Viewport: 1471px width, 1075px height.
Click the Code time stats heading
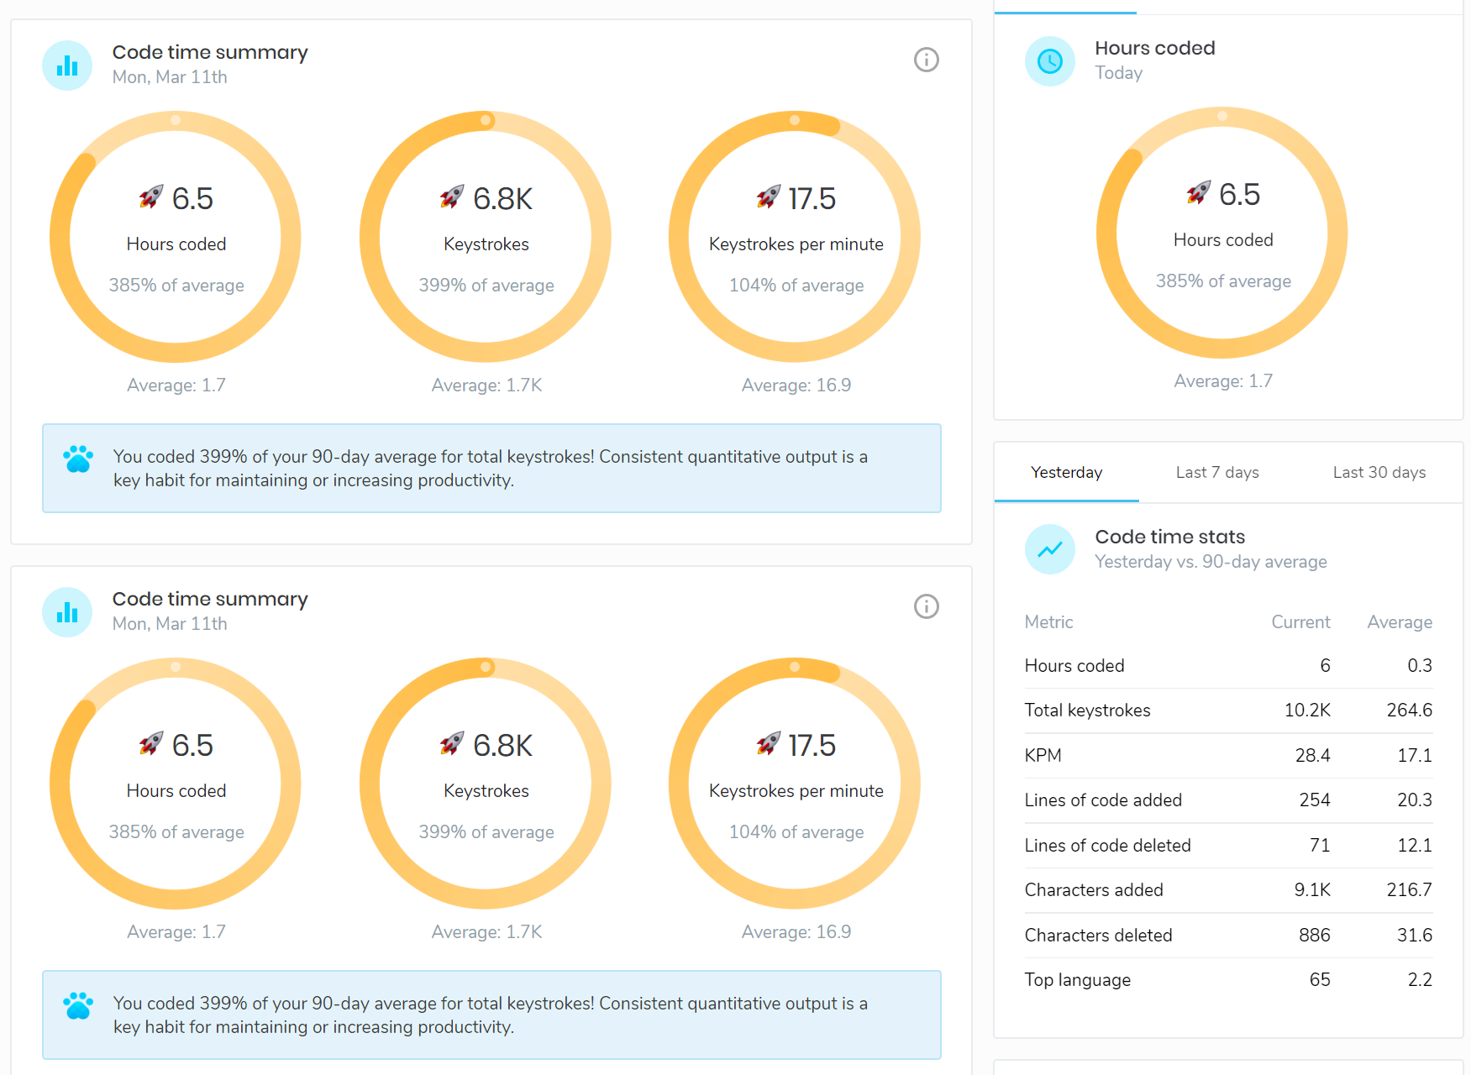1169,536
